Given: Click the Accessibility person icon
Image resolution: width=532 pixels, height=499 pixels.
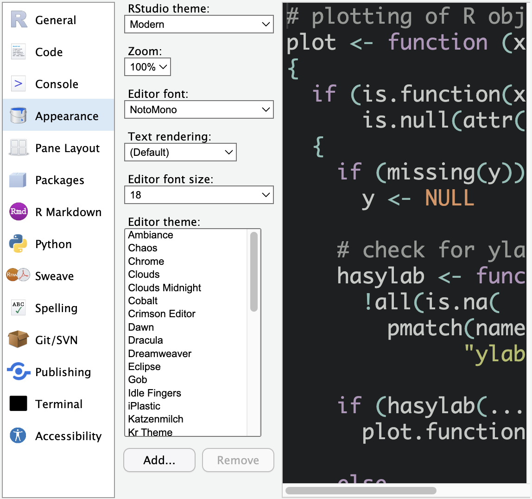Looking at the screenshot, I should coord(18,435).
